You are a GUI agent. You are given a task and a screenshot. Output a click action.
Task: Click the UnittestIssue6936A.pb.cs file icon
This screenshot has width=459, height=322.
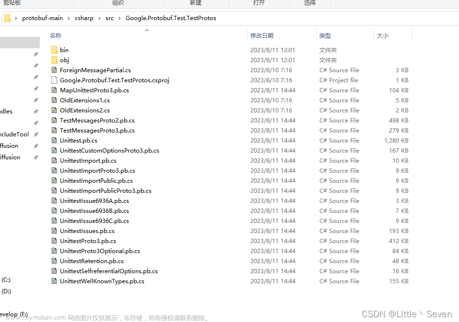[54, 201]
